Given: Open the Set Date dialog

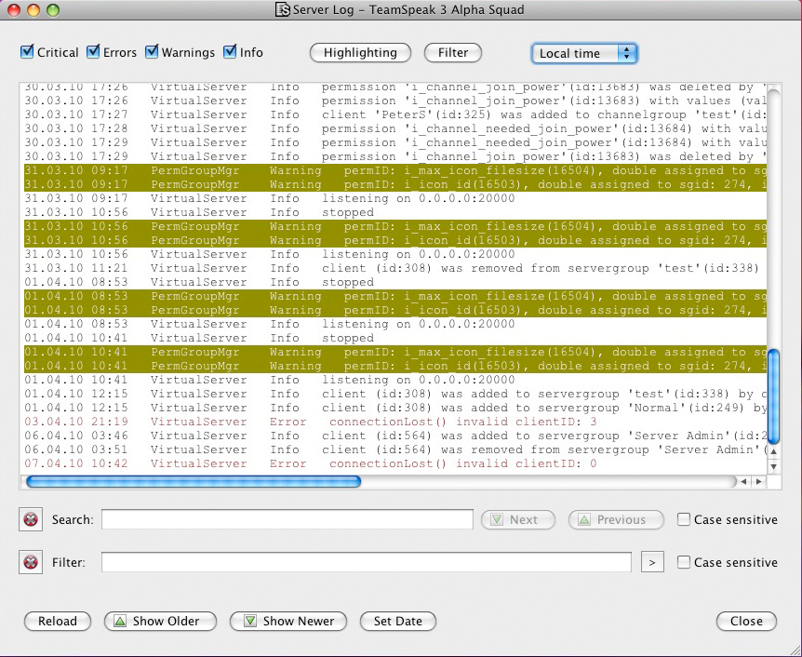Looking at the screenshot, I should click(398, 622).
